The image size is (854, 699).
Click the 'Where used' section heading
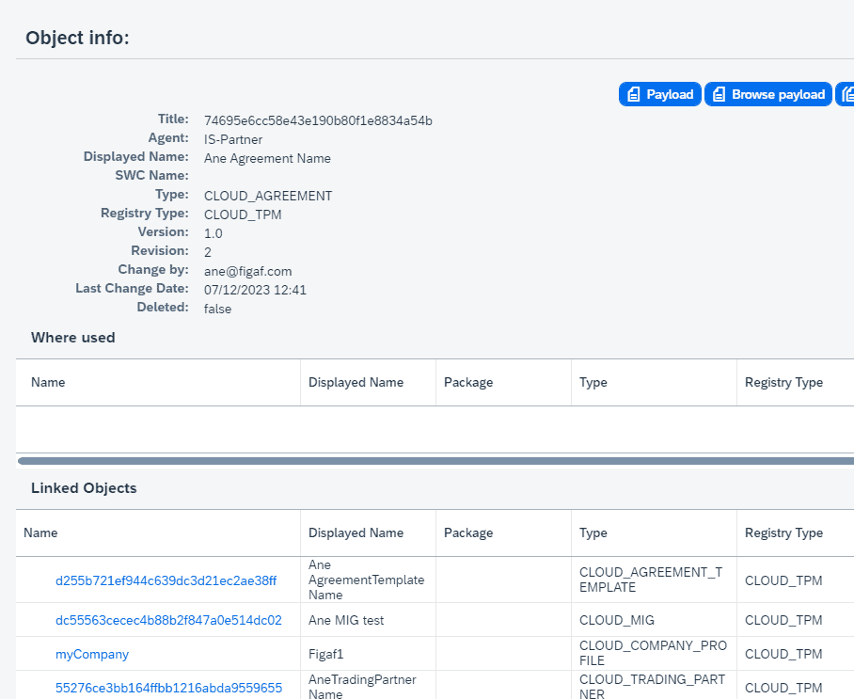[73, 338]
